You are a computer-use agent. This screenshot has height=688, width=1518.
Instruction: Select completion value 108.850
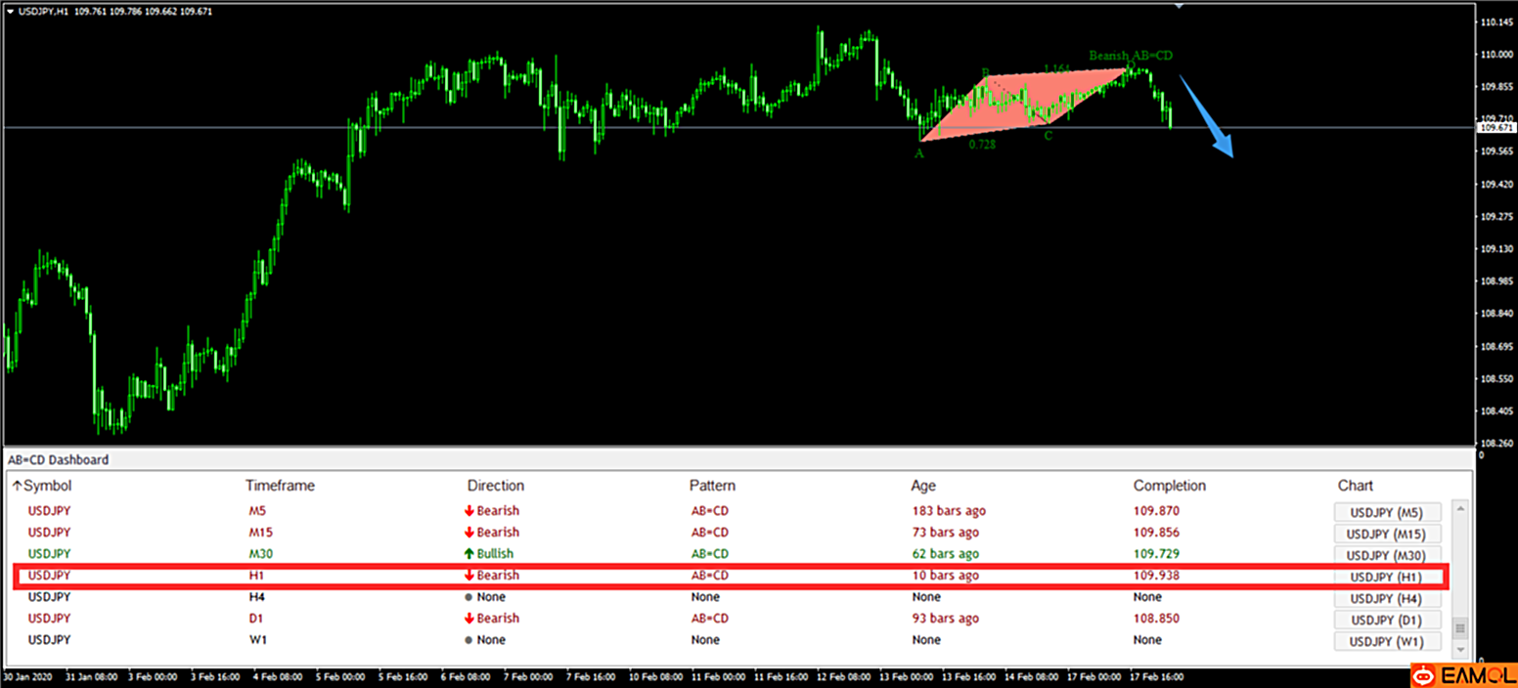tap(1156, 619)
